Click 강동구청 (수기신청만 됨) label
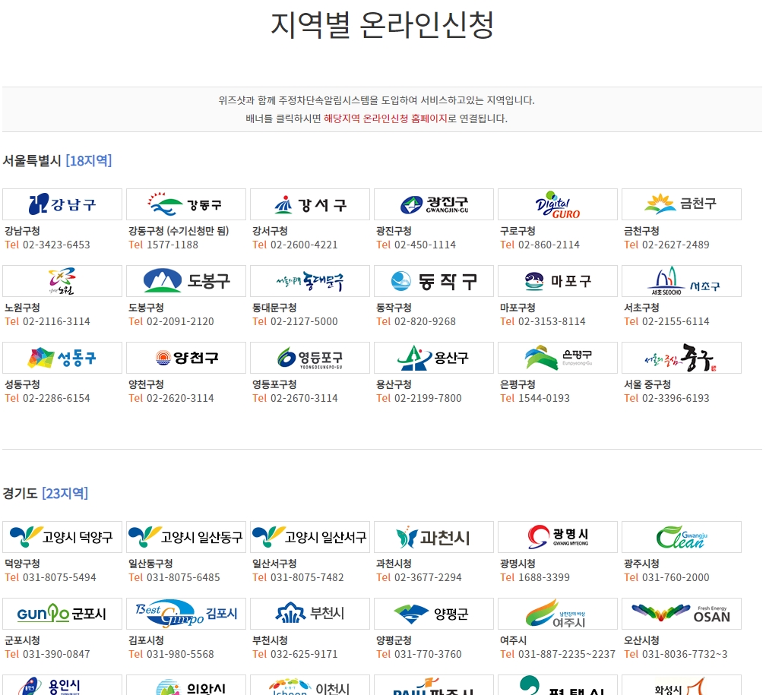This screenshot has width=766, height=695. (x=179, y=231)
